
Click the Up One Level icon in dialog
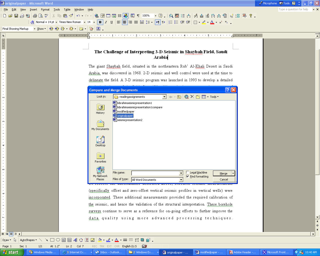(x=179, y=97)
